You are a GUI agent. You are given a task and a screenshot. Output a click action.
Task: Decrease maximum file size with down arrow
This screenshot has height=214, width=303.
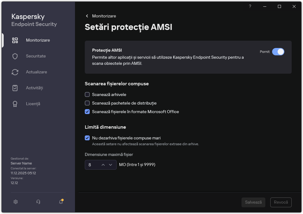pos(110,164)
